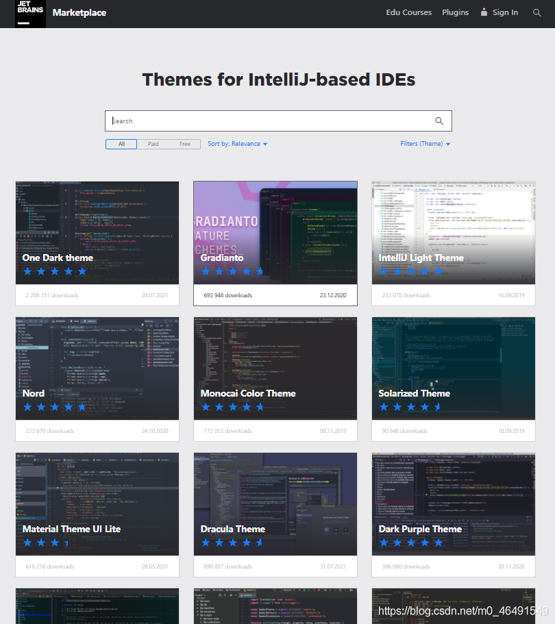This screenshot has width=555, height=624.
Task: Click the Gradianto star rating
Action: 232,271
